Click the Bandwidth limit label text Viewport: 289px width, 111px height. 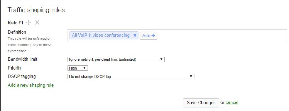[x=23, y=59]
